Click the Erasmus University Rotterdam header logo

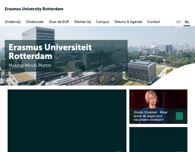click(34, 9)
